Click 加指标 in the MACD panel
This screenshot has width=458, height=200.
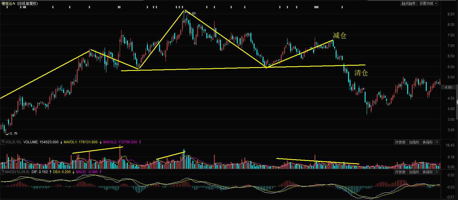pos(414,172)
